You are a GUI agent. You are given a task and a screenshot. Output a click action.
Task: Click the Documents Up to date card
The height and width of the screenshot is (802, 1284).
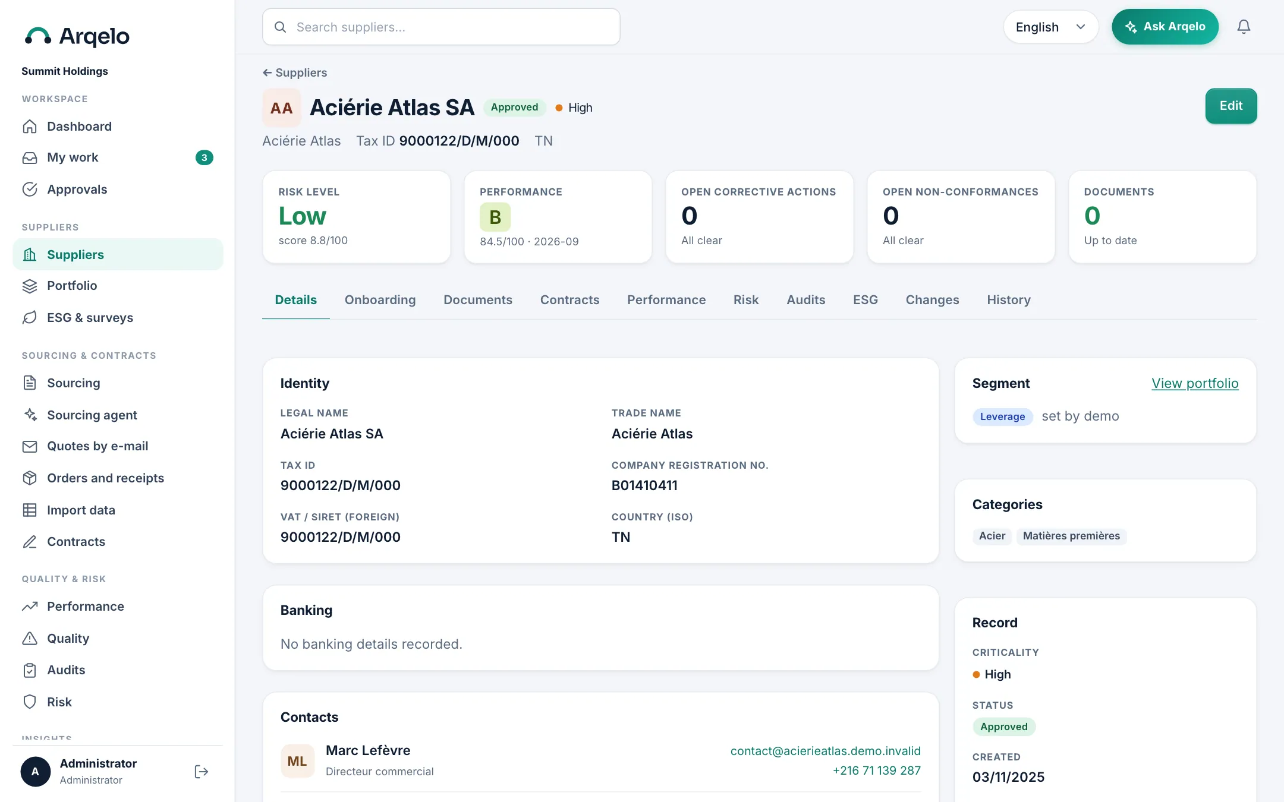1162,217
